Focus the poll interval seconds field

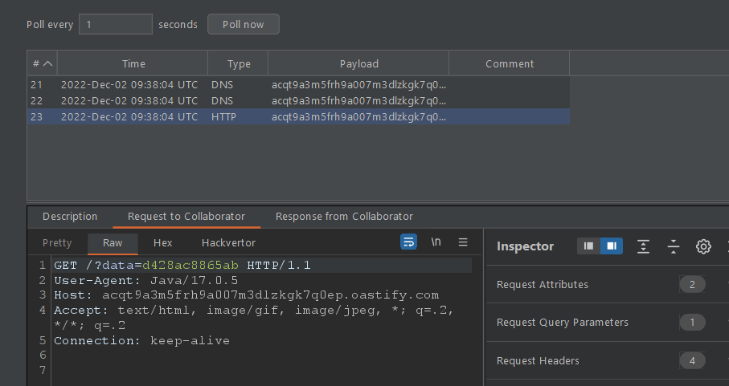[115, 24]
